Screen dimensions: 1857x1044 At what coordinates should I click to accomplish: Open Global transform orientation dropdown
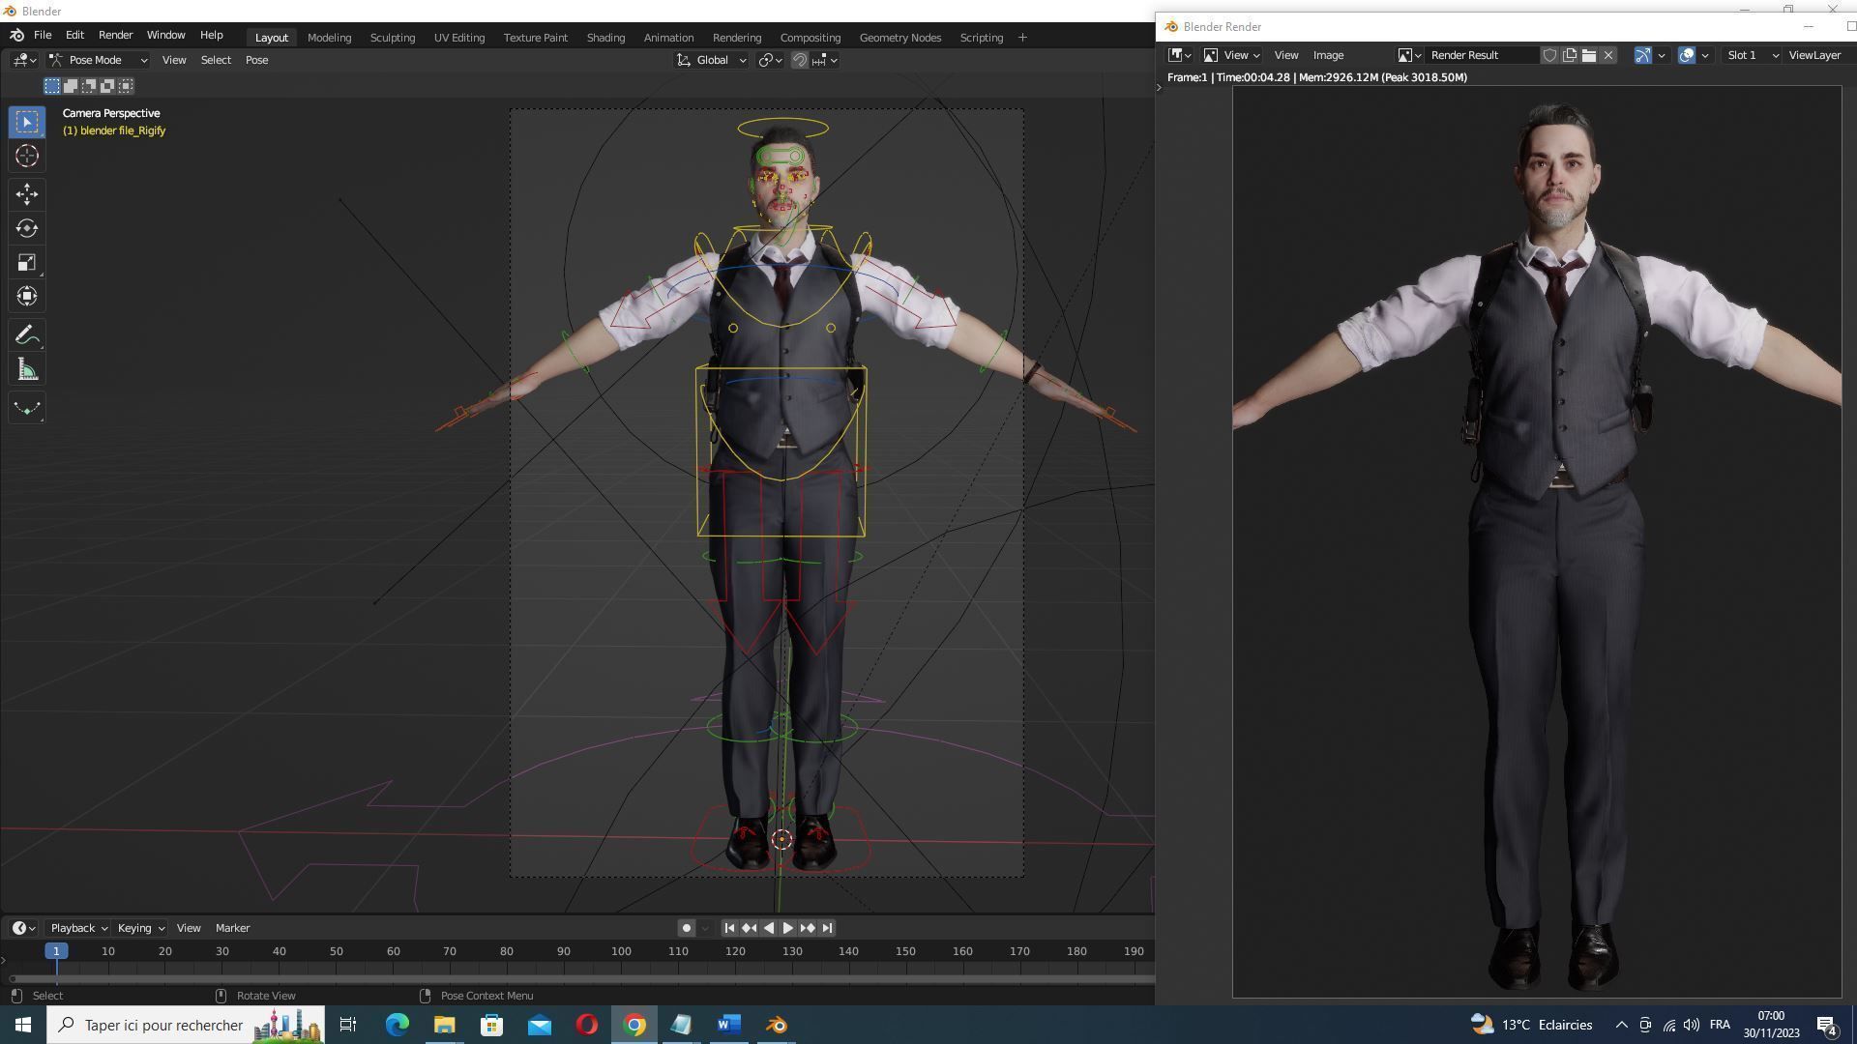(711, 60)
